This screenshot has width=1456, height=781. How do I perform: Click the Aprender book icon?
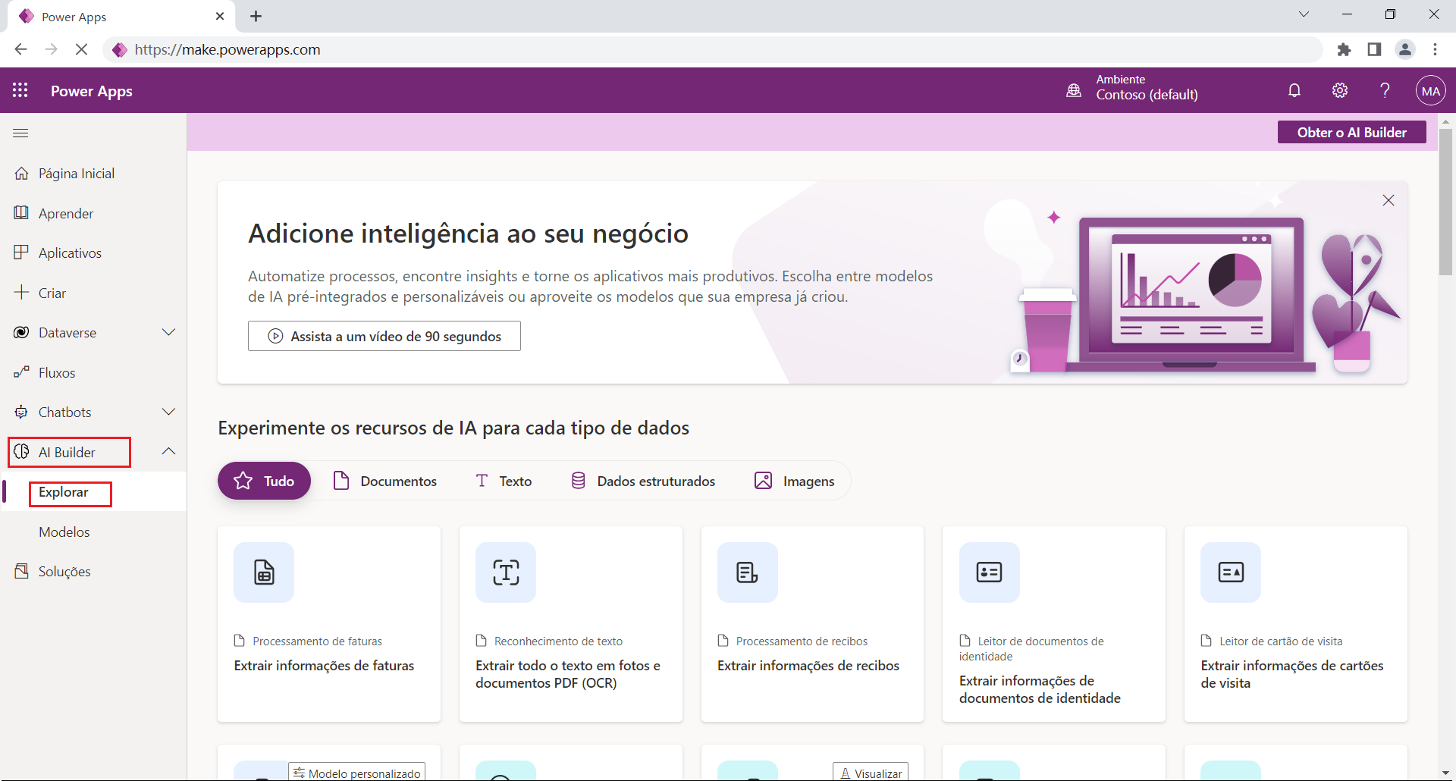(21, 213)
